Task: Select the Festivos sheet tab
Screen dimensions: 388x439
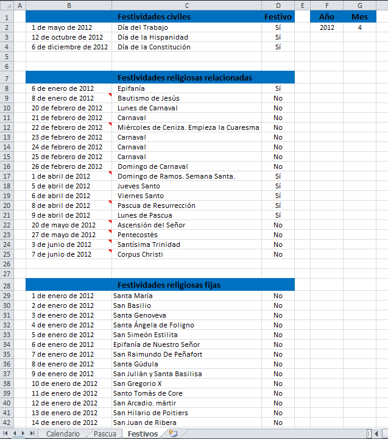Action: pyautogui.click(x=143, y=434)
